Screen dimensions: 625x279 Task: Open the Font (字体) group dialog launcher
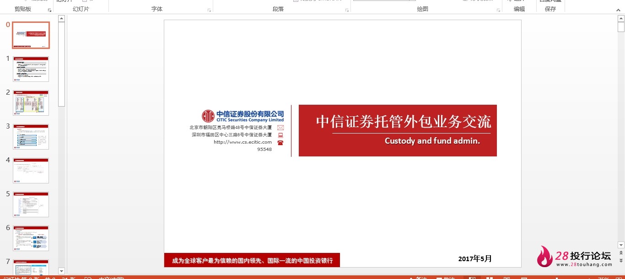click(x=210, y=10)
